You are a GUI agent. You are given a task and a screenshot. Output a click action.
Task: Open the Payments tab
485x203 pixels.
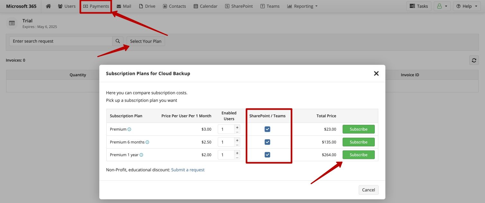[x=96, y=6]
